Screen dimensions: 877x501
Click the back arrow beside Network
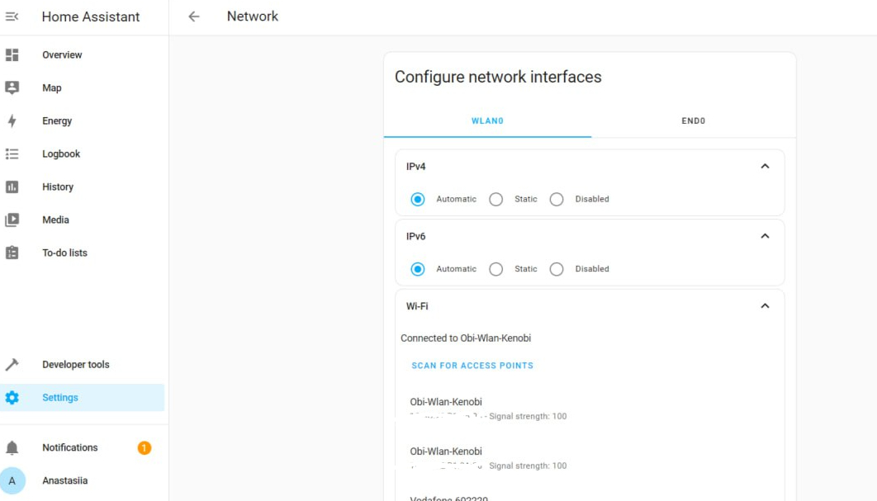tap(194, 17)
